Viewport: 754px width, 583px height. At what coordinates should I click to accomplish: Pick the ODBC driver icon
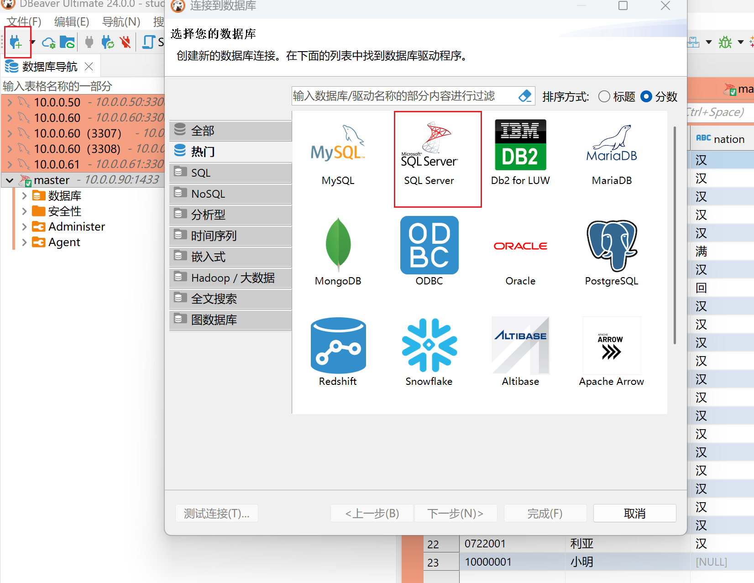tap(429, 251)
